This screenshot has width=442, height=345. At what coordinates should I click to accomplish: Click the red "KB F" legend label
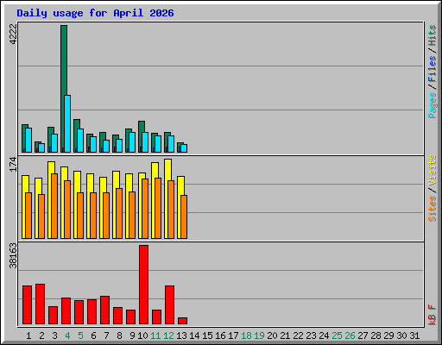pos(433,315)
